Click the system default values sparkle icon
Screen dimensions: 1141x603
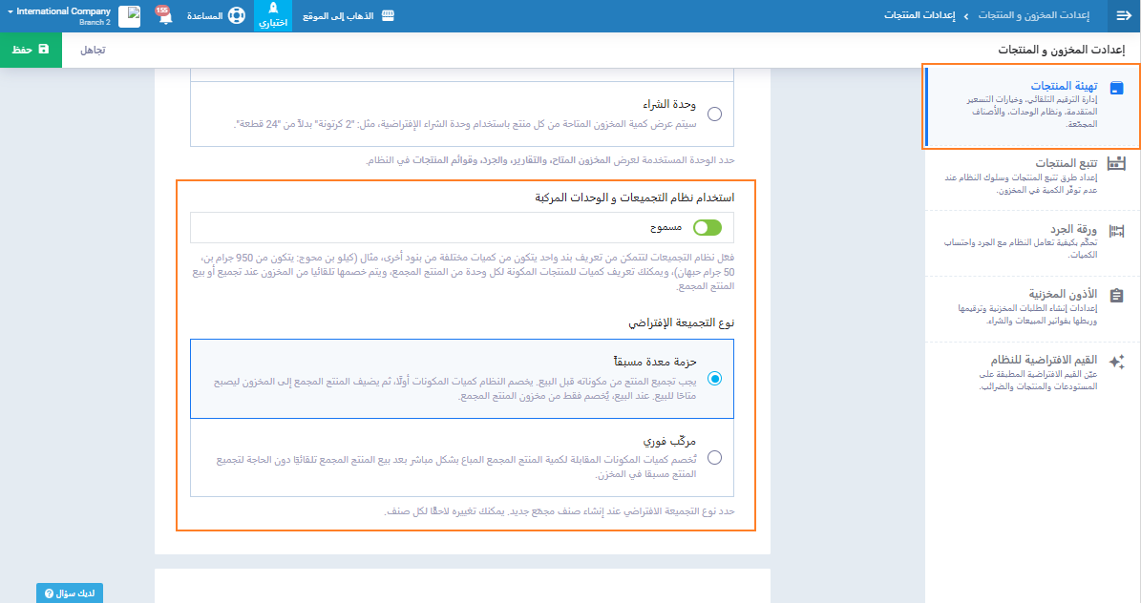click(x=1116, y=362)
